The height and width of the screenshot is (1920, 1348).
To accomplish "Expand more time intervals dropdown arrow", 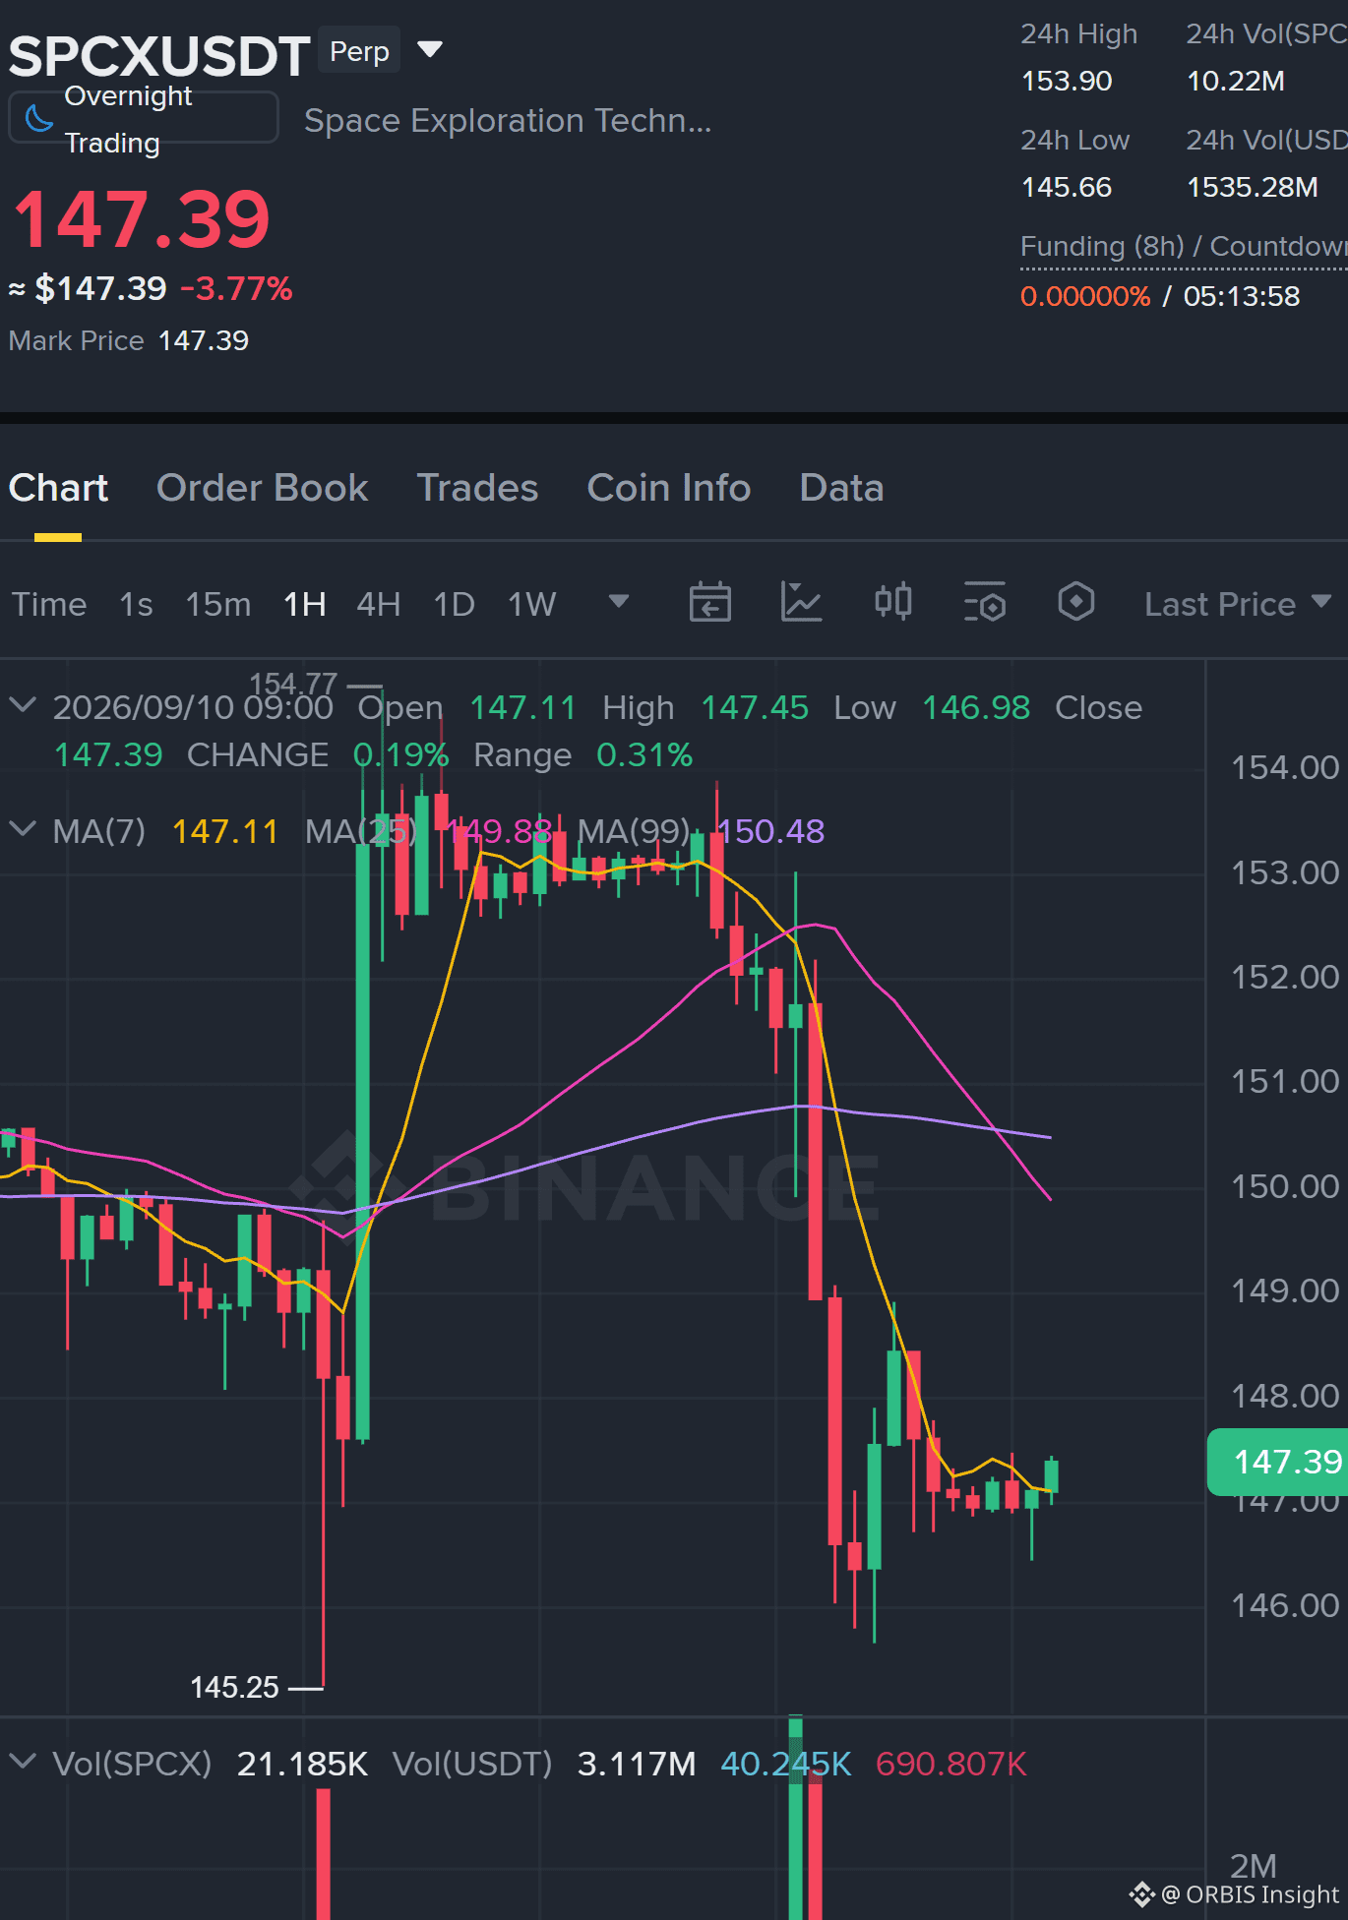I will [618, 601].
